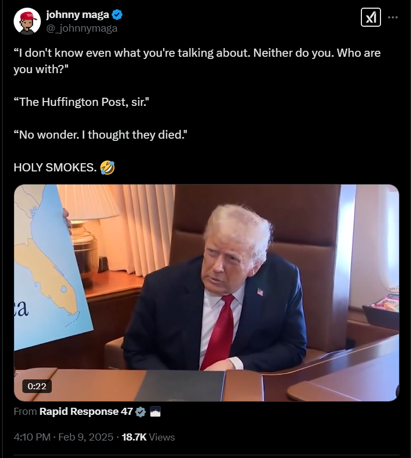Open the three-dot more options menu
Image resolution: width=411 pixels, height=458 pixels.
click(392, 17)
